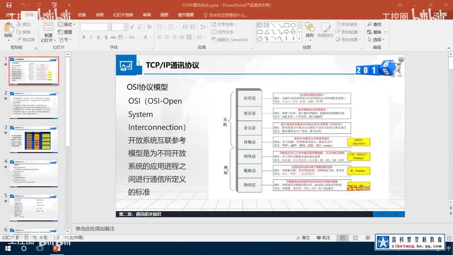Click the Undo arrow icon

[x=23, y=5]
